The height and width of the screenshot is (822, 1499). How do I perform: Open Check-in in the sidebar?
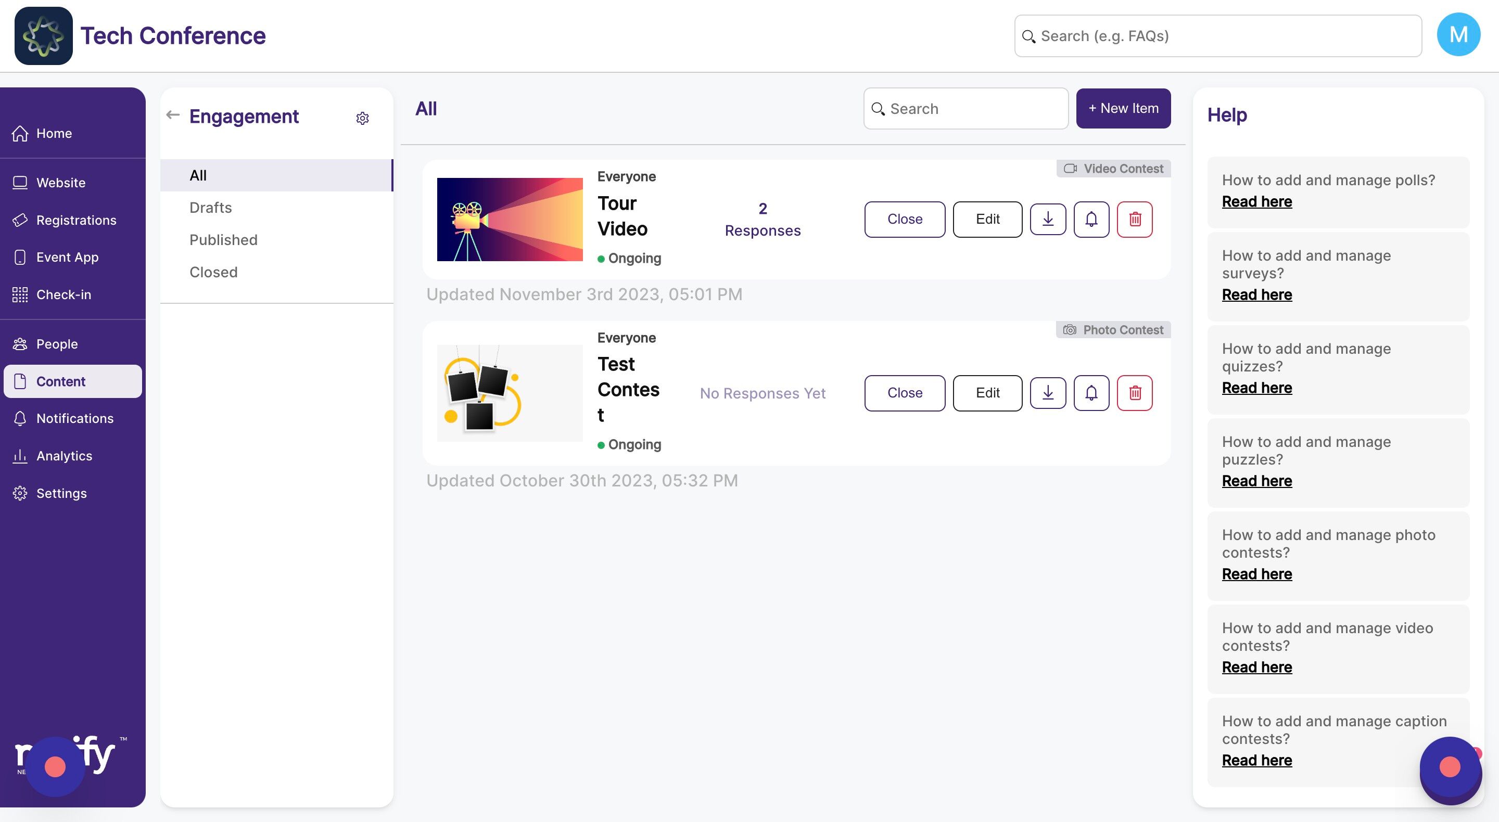63,295
